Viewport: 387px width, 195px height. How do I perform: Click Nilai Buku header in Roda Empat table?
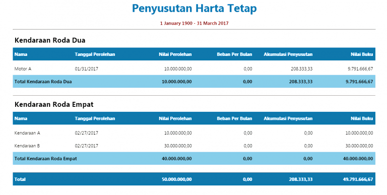tap(362, 118)
